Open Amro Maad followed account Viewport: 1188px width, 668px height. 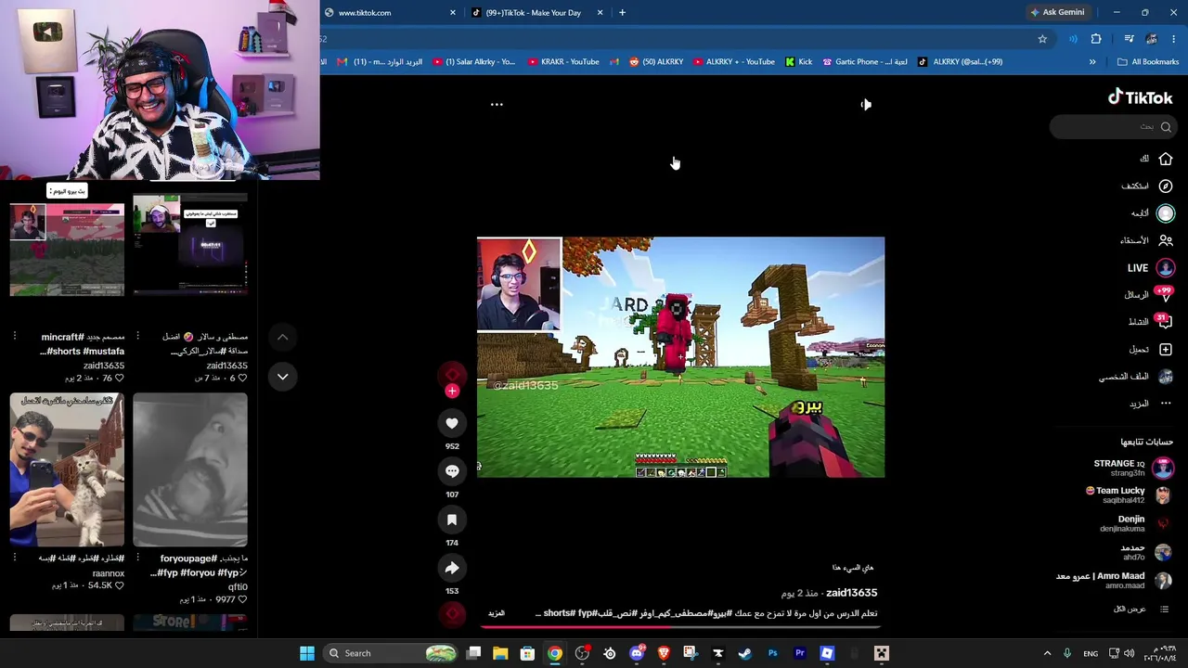click(x=1114, y=580)
